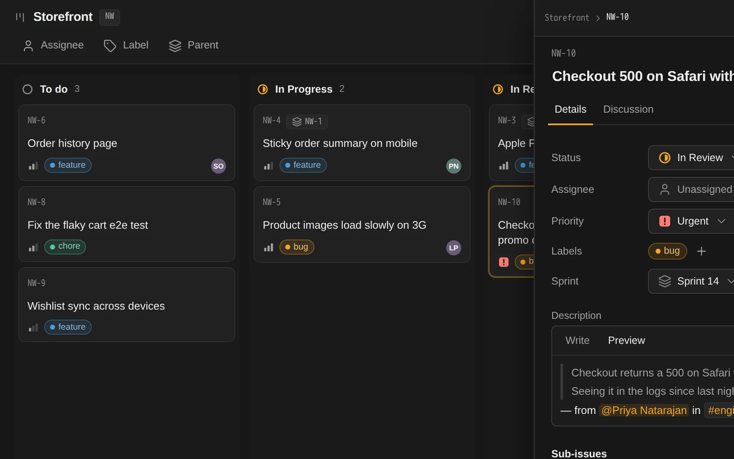Click the In Progress half-circle status icon
The width and height of the screenshot is (734, 459).
click(263, 89)
